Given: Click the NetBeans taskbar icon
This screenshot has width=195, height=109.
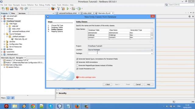Looking at the screenshot, I should [x=59, y=106].
